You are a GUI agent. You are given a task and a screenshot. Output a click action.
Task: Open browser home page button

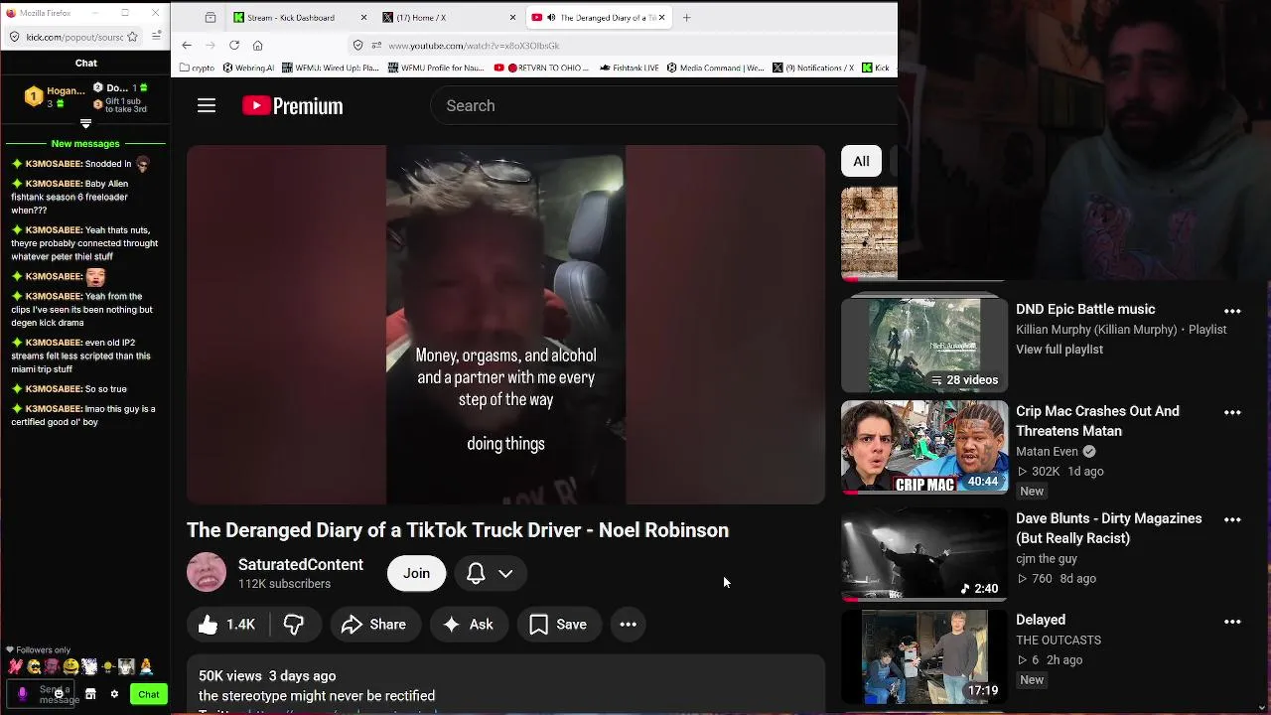[x=258, y=45]
